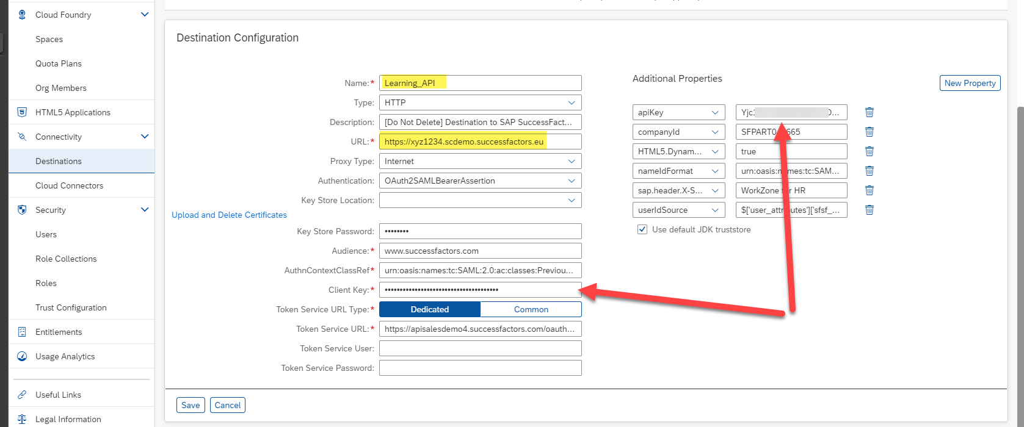1024x427 pixels.
Task: Click the userIdSource value field
Action: 791,210
